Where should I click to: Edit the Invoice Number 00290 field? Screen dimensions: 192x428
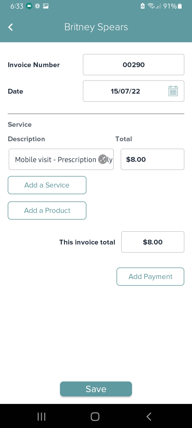click(x=133, y=65)
